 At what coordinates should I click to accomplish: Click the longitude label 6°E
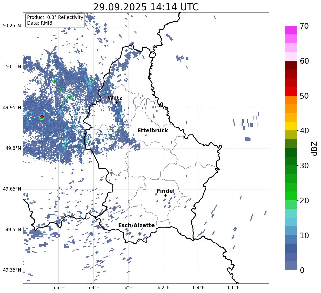click(128, 288)
